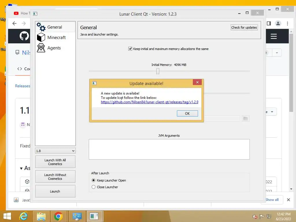This screenshot has width=296, height=222.
Task: Click the plain Launch button
Action: click(55, 191)
